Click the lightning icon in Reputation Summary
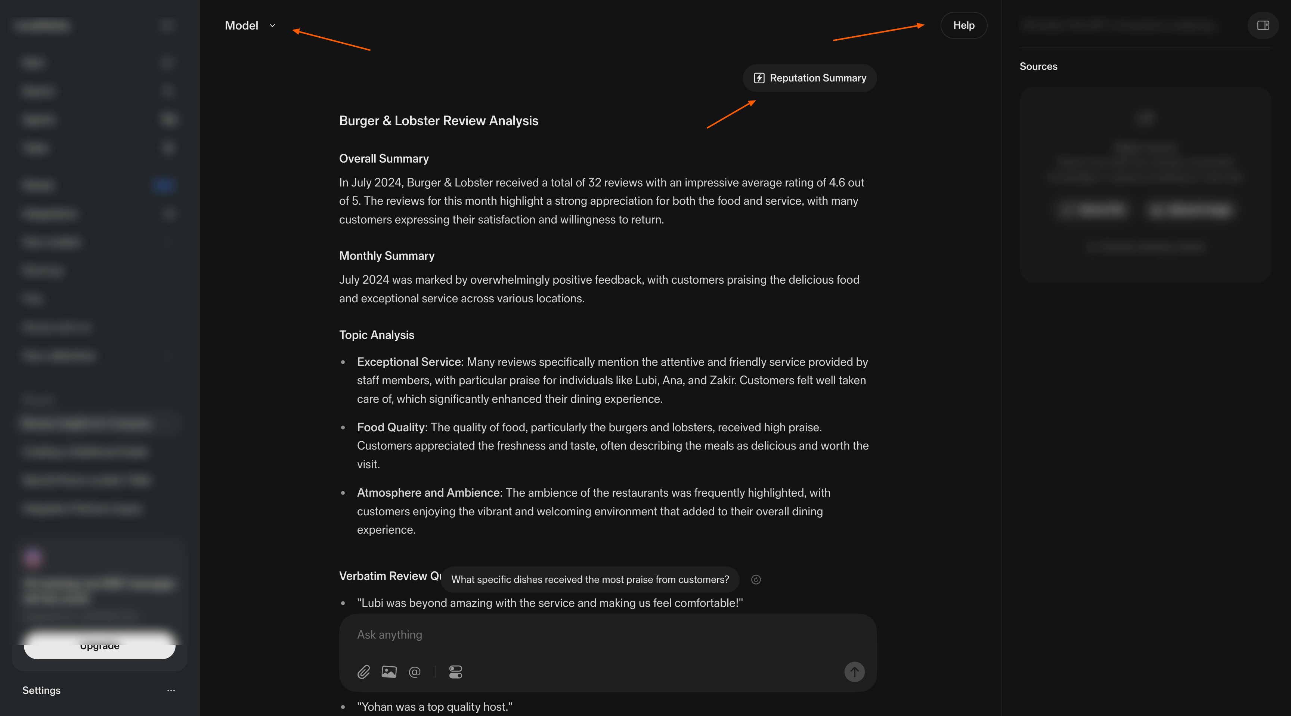This screenshot has height=716, width=1291. tap(759, 78)
